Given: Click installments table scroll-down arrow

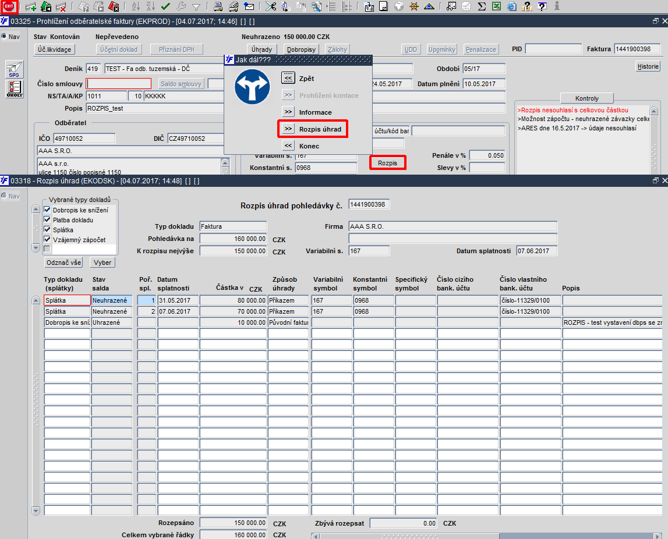Looking at the screenshot, I should [x=36, y=510].
